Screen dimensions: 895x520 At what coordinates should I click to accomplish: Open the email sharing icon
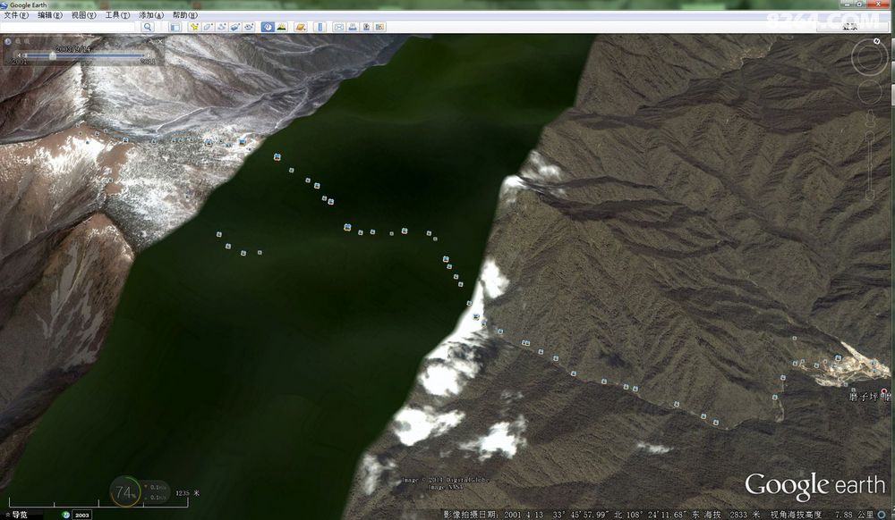338,27
